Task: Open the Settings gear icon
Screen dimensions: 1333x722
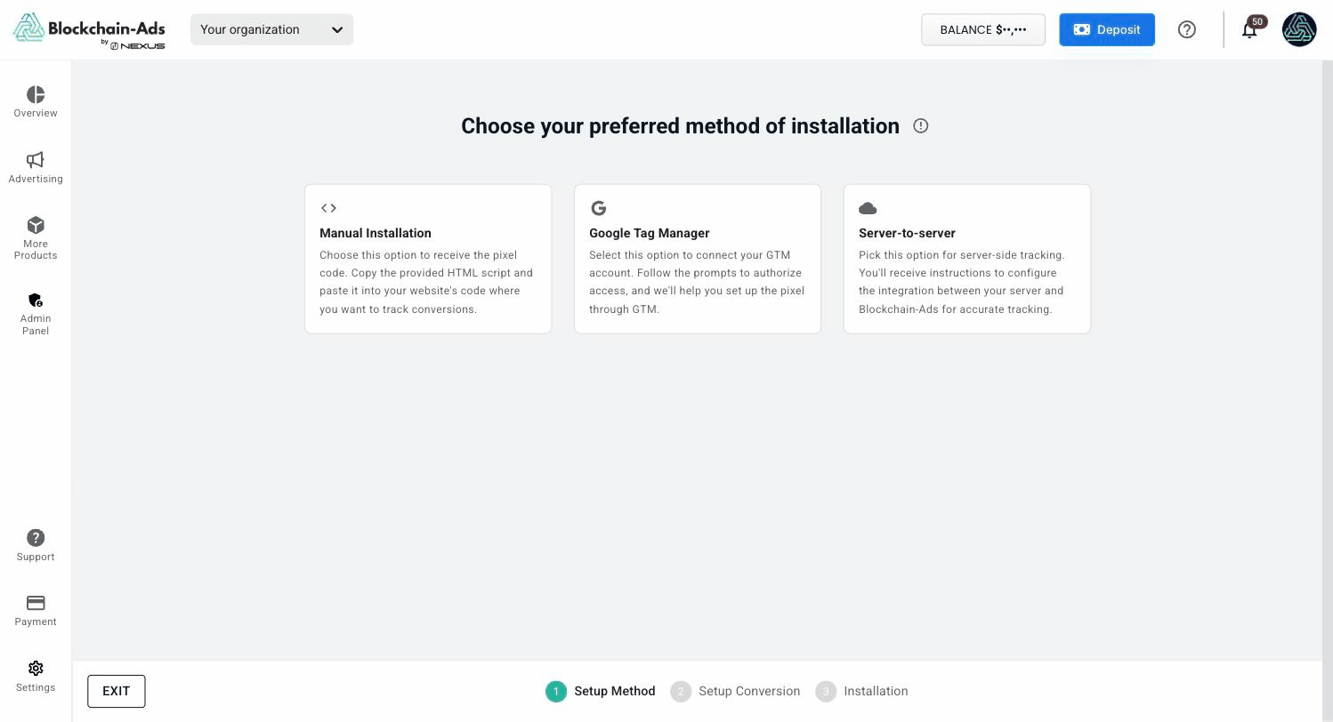Action: pyautogui.click(x=36, y=668)
